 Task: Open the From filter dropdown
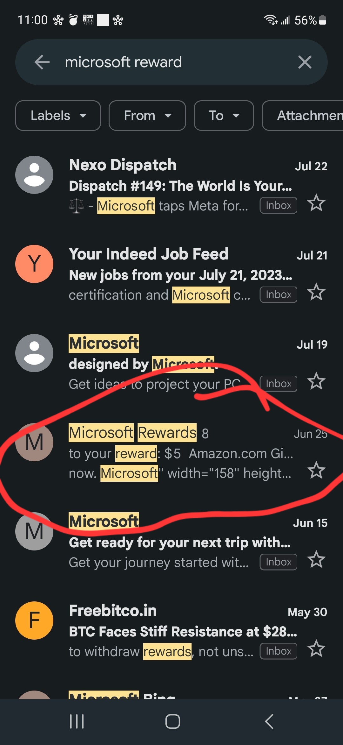pyautogui.click(x=147, y=116)
